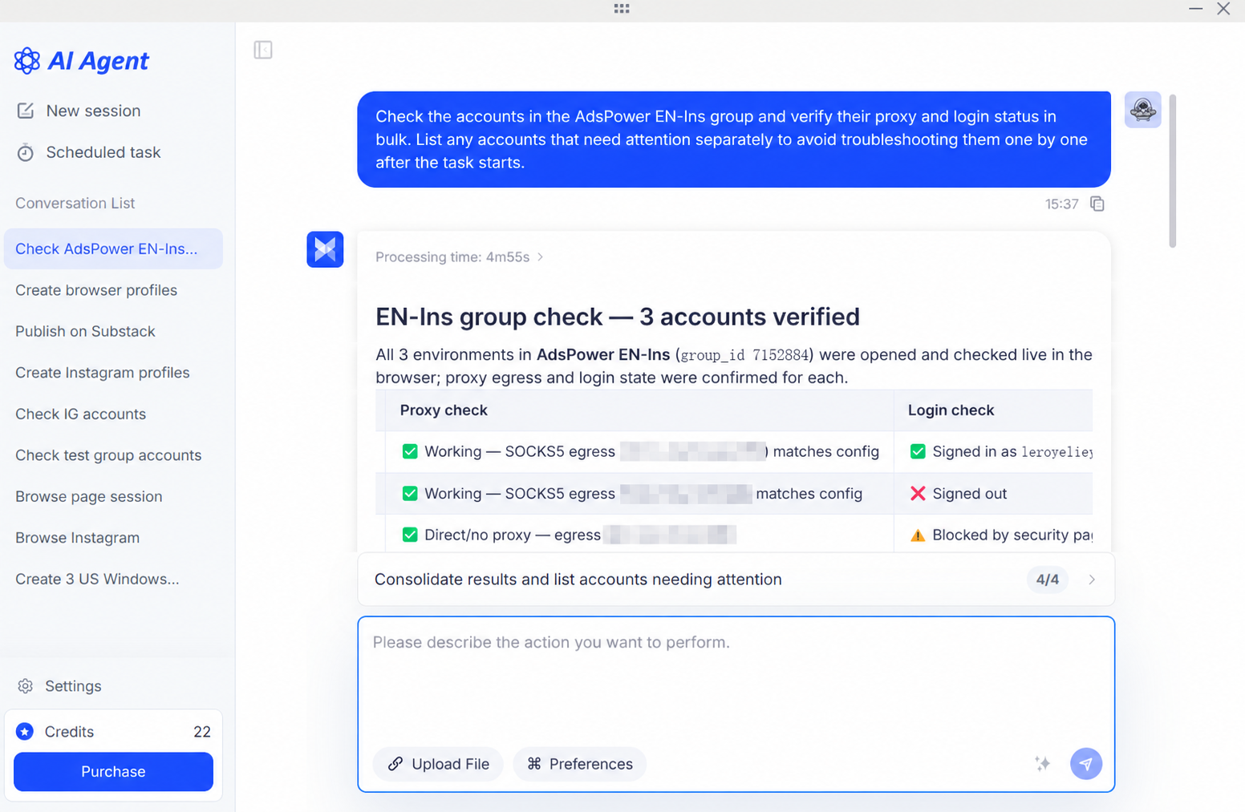Click the red X next to Signed out

click(x=918, y=494)
